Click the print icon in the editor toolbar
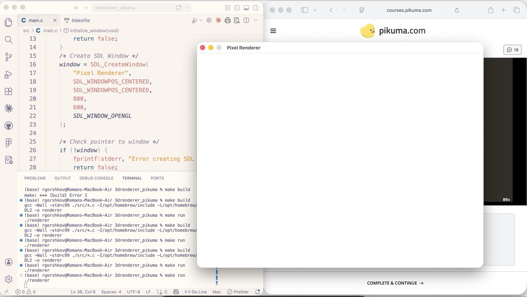The height and width of the screenshot is (297, 527). tap(227, 20)
